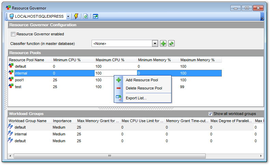Image resolution: width=270 pixels, height=165 pixels.
Task: Choose Add Resource Pool from context menu
Action: click(142, 80)
